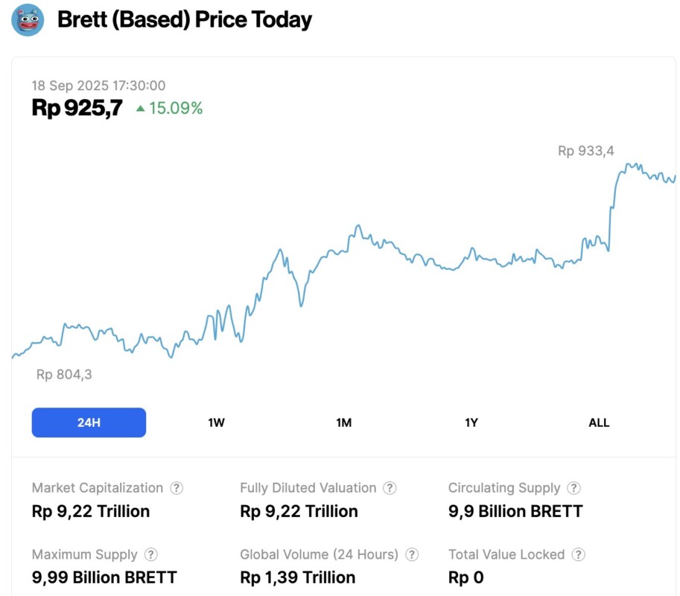This screenshot has height=596, width=680.
Task: Click the Rp 804,3 low price label
Action: pos(64,375)
